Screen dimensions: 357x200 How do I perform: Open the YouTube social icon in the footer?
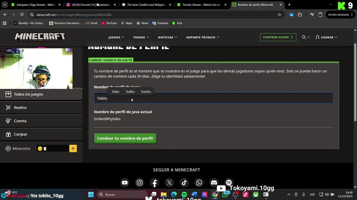(125, 182)
